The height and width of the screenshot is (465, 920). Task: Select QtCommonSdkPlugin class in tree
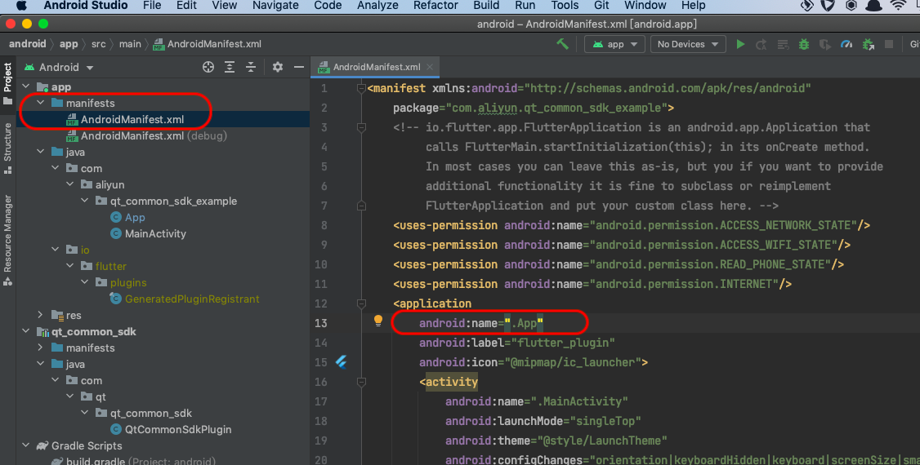(178, 429)
